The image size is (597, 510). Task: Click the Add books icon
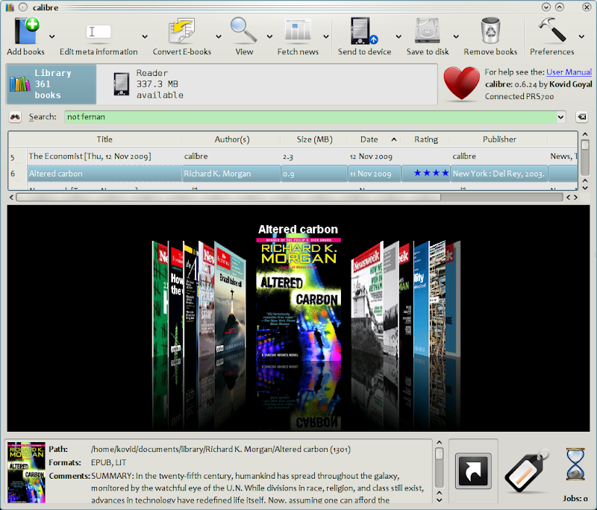pos(26,31)
